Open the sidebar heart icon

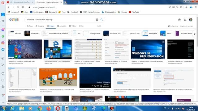(3, 73)
